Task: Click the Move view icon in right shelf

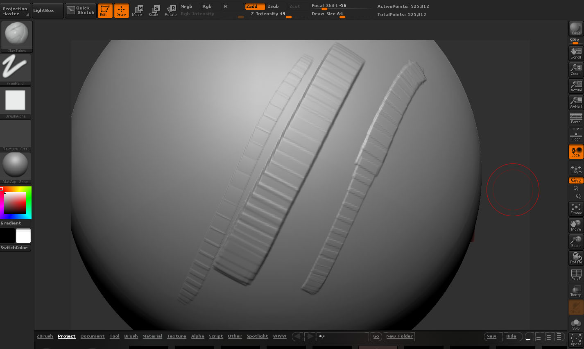Action: [x=576, y=225]
